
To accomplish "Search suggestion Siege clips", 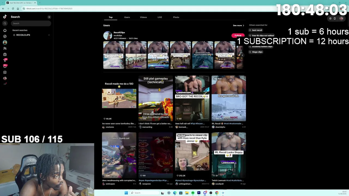I will coord(256,52).
